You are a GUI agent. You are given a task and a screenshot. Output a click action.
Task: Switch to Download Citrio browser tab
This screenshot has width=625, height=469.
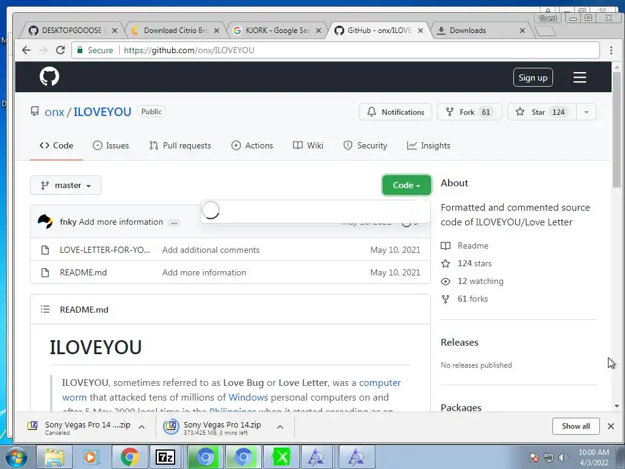175,31
